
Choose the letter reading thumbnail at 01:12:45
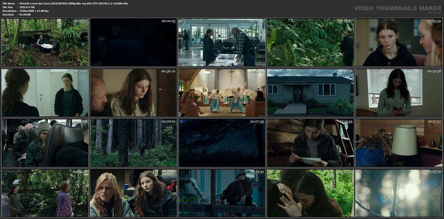pos(310,143)
